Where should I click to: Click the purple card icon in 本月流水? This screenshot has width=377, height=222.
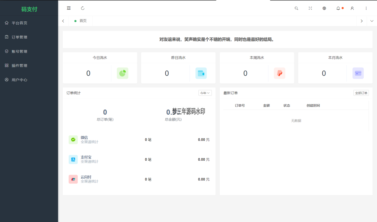pyautogui.click(x=358, y=73)
